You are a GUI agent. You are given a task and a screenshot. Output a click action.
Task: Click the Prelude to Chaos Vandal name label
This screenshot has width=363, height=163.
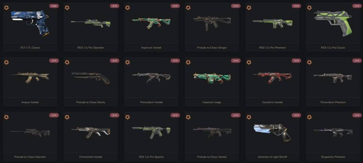pos(212,157)
